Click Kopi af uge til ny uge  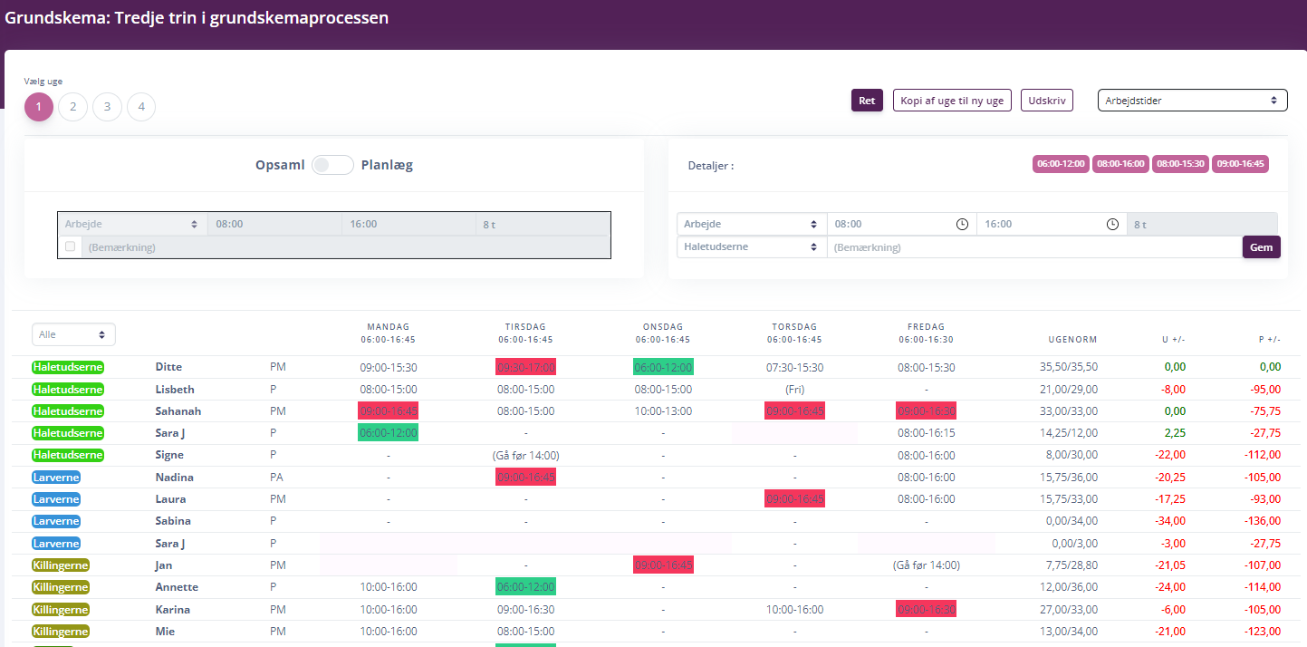pyautogui.click(x=952, y=101)
